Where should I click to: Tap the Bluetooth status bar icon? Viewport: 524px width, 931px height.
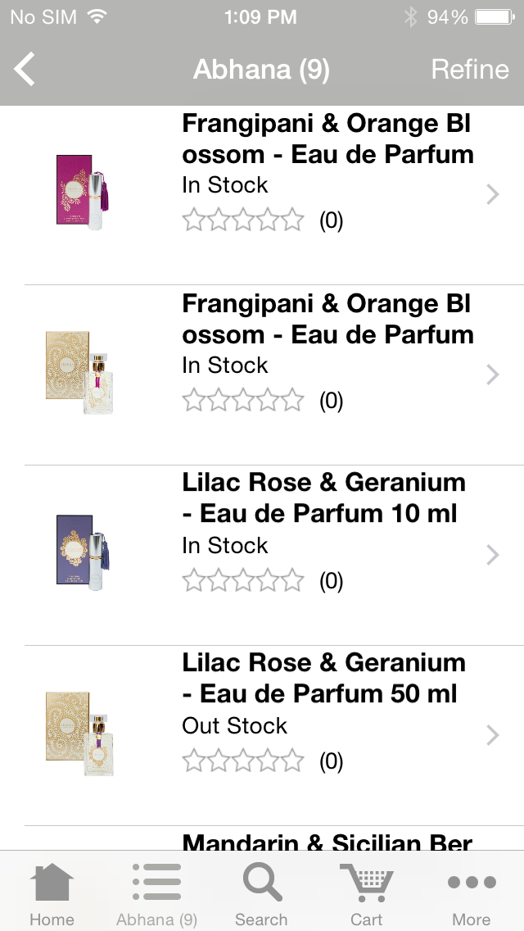(x=410, y=17)
